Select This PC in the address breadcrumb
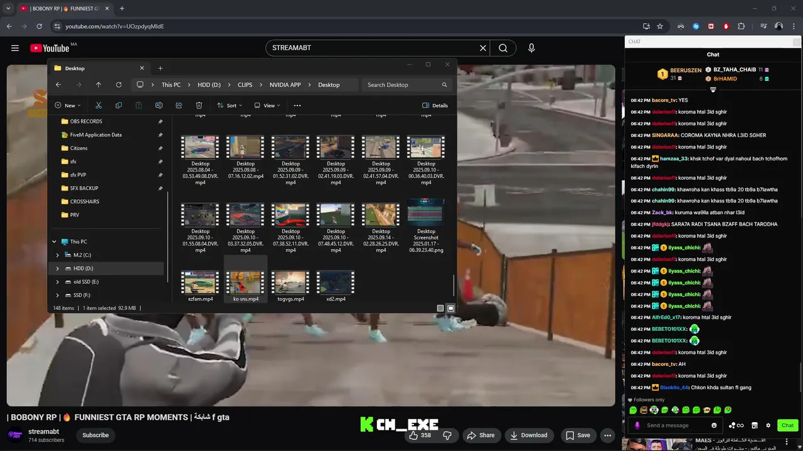 [171, 85]
